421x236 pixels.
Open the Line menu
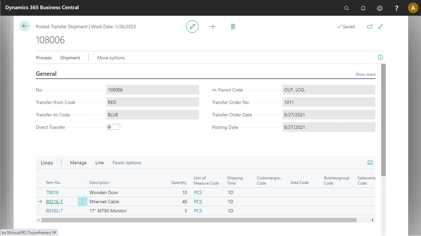coord(99,163)
